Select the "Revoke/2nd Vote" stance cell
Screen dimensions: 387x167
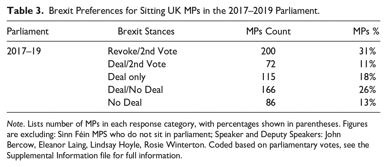(142, 51)
